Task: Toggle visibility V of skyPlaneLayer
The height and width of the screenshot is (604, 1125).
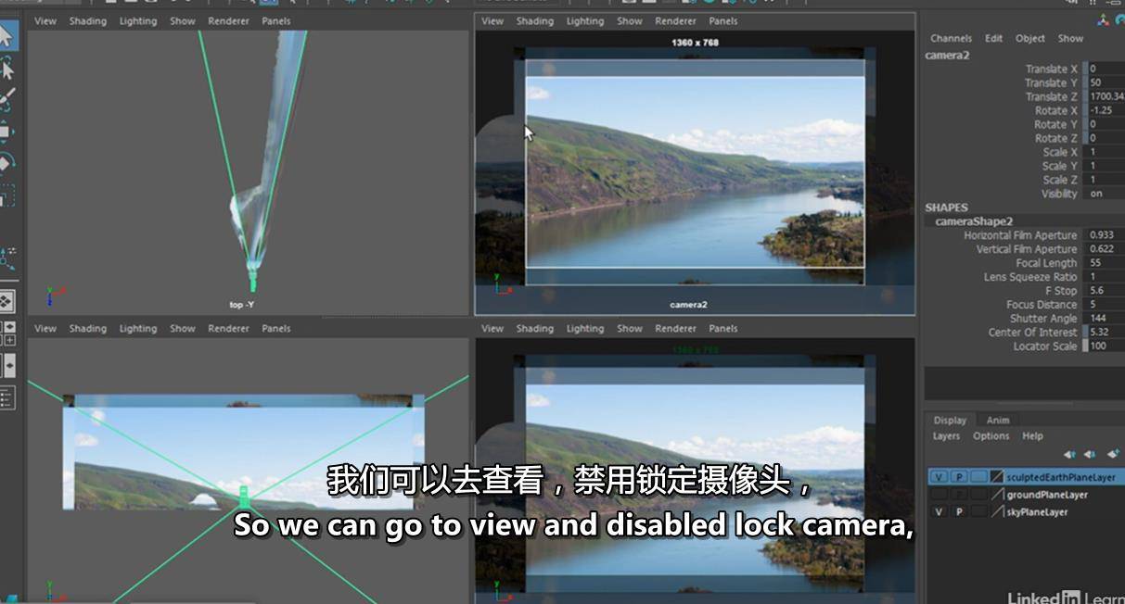Action: 939,512
